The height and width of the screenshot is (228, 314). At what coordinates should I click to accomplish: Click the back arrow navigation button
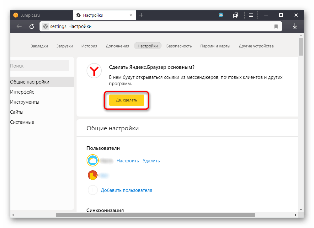click(x=19, y=26)
